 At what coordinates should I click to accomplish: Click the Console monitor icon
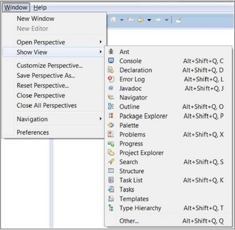click(111, 61)
